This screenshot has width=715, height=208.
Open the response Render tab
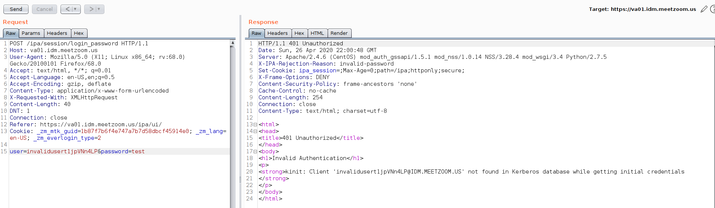point(339,33)
